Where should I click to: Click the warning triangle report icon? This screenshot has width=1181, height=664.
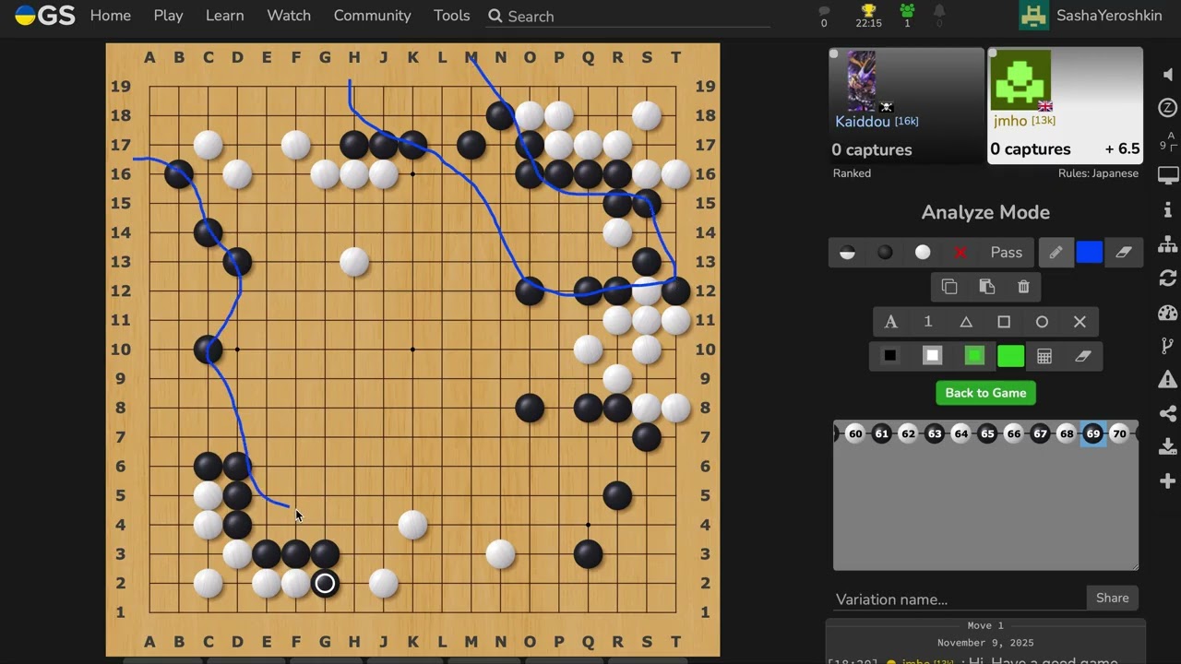(x=1167, y=379)
